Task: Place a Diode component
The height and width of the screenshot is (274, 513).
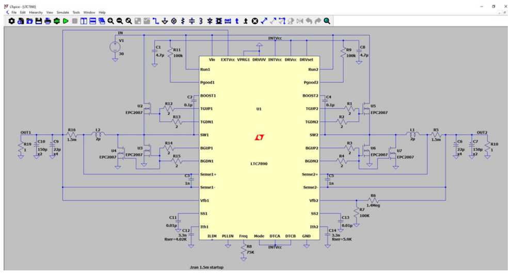Action: click(x=210, y=21)
